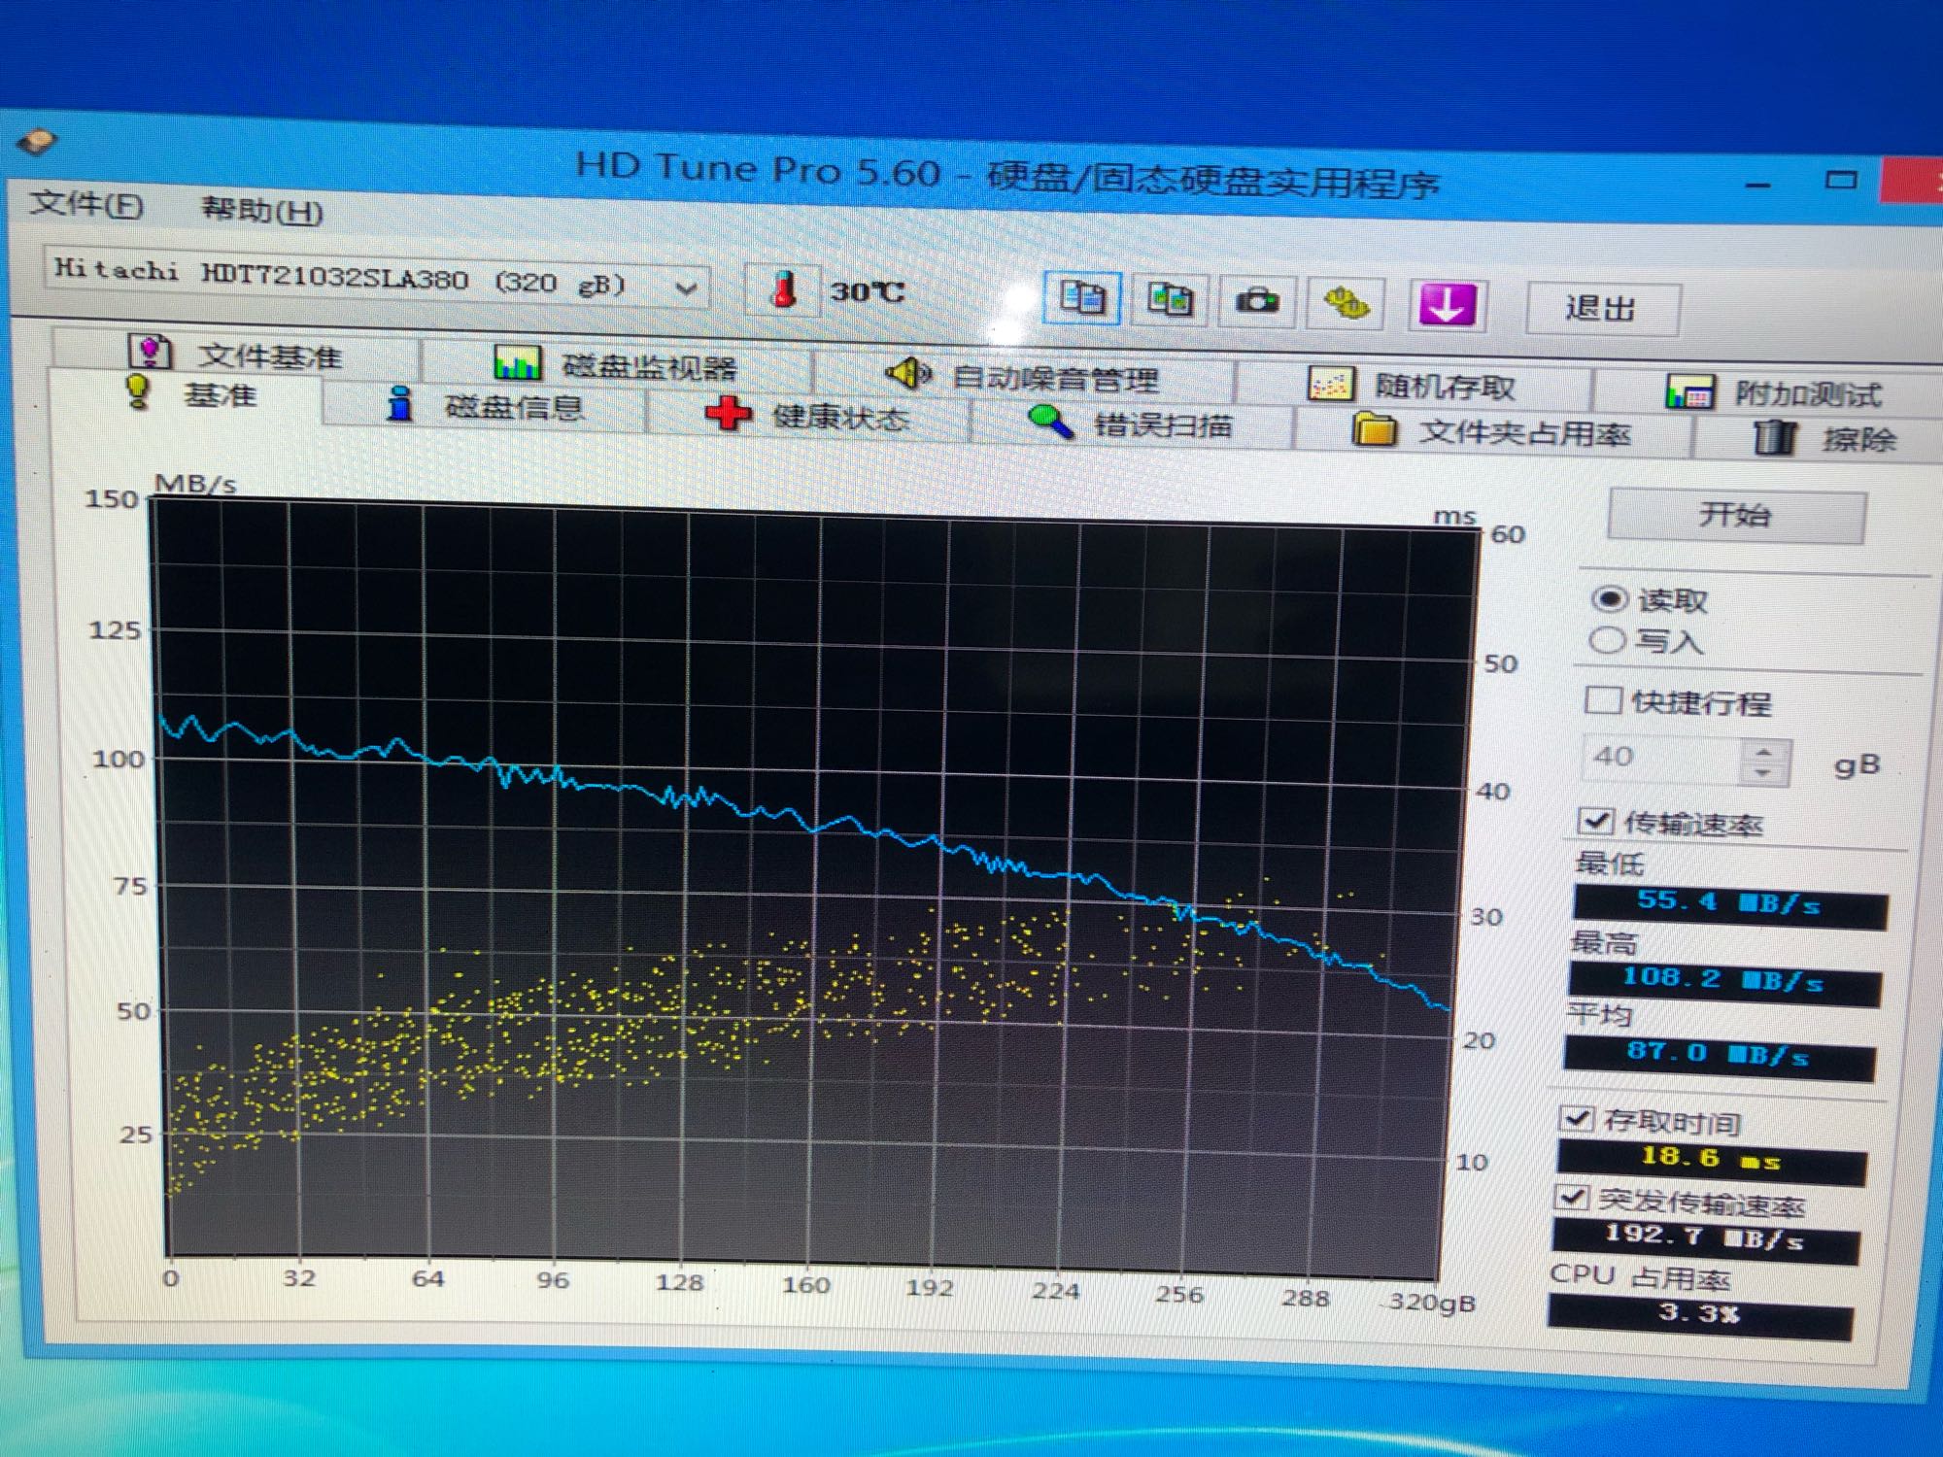Click the extra tests chart icon

coord(1688,392)
